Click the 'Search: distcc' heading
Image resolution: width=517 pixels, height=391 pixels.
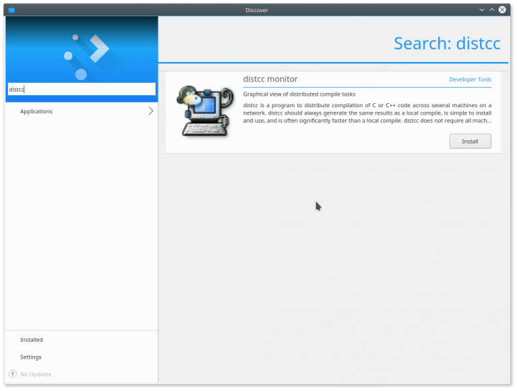pos(447,44)
